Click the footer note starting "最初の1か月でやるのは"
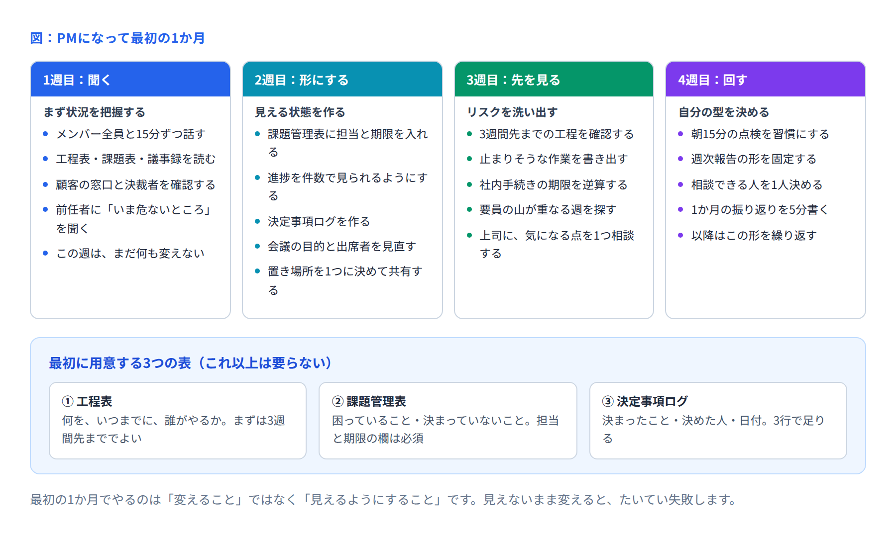The image size is (896, 539). [383, 500]
